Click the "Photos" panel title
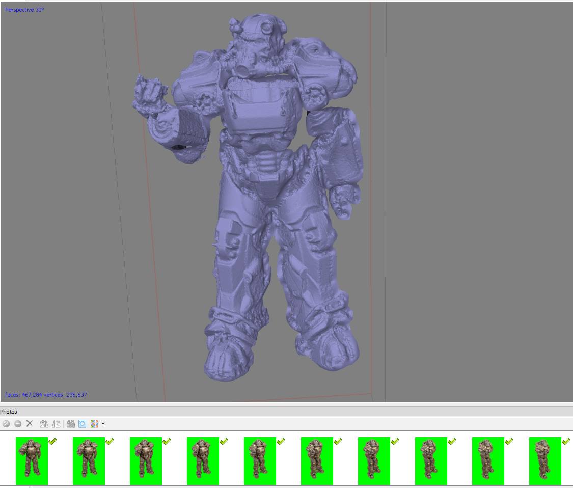This screenshot has height=488, width=573. [9, 412]
